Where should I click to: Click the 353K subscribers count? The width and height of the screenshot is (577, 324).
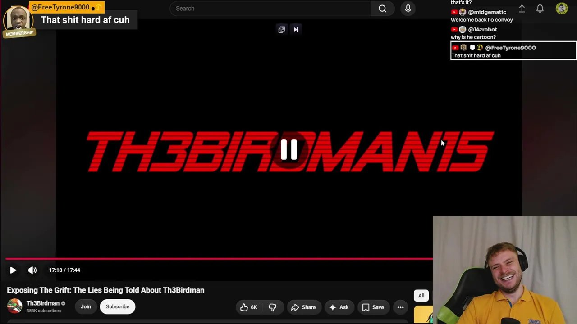coord(44,311)
